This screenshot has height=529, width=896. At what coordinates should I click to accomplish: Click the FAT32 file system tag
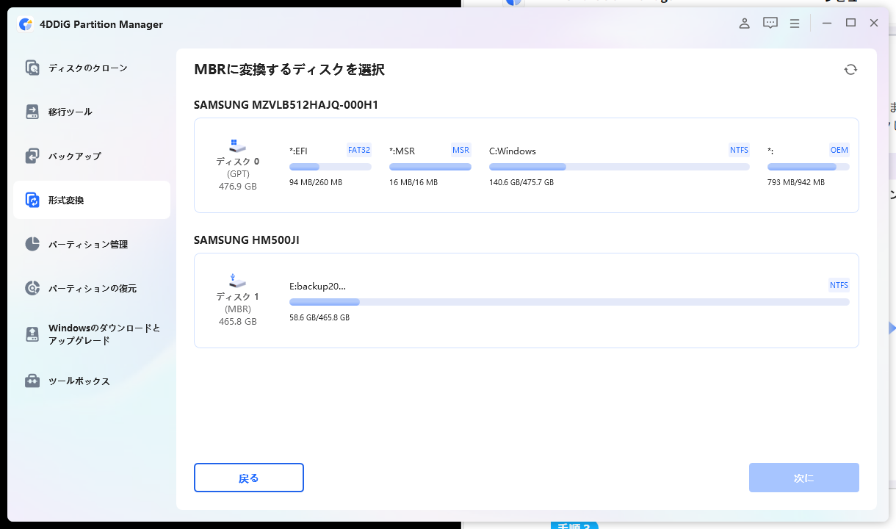(359, 150)
